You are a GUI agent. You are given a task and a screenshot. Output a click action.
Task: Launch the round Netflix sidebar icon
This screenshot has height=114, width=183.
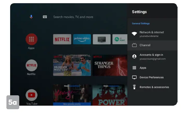[x=31, y=65]
